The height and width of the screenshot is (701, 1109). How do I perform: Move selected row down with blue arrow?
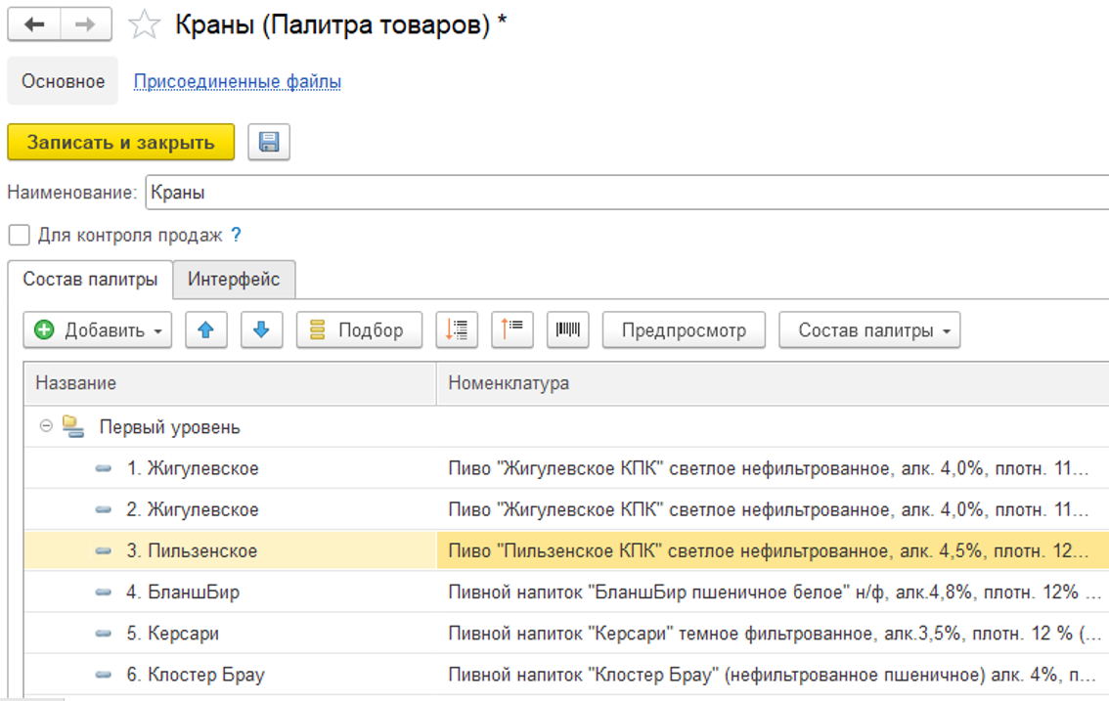click(260, 330)
